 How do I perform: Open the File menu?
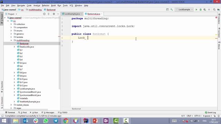click(x=2, y=6)
